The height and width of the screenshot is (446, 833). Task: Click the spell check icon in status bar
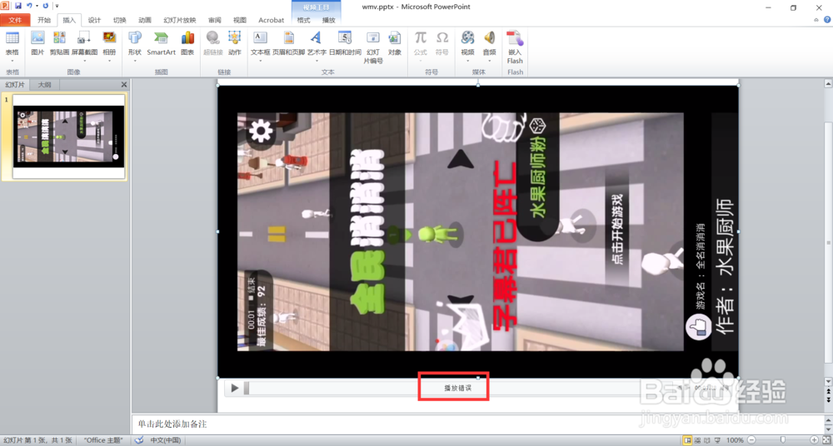(139, 440)
